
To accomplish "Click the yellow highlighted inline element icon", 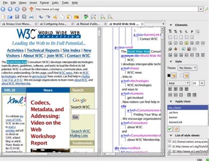I will click(187, 43).
